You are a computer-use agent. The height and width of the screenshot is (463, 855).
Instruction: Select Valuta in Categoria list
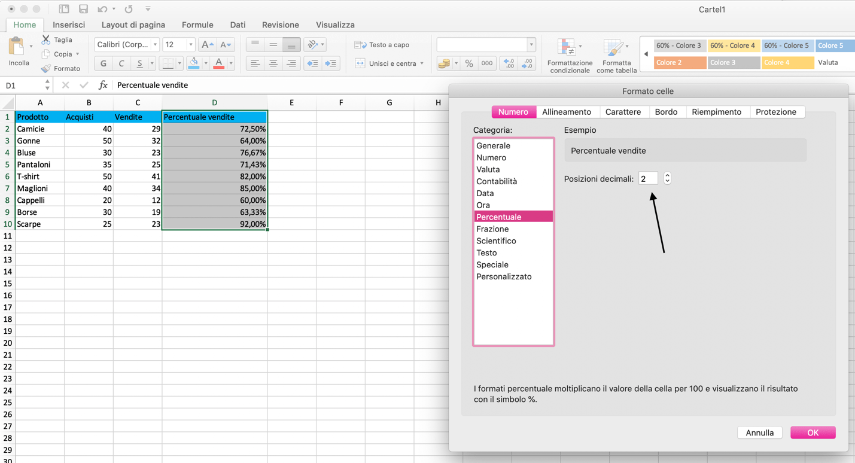click(x=513, y=169)
